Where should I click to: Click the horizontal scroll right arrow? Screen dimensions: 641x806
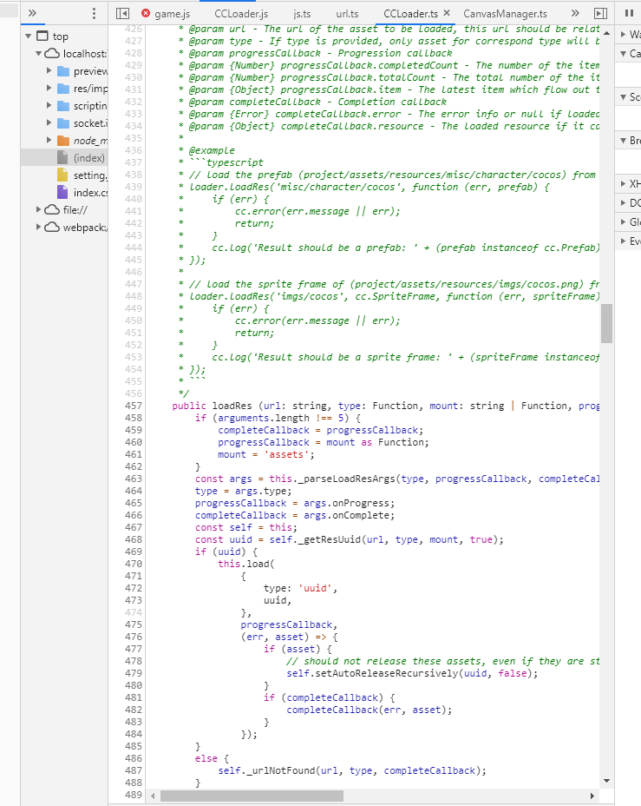[x=592, y=796]
